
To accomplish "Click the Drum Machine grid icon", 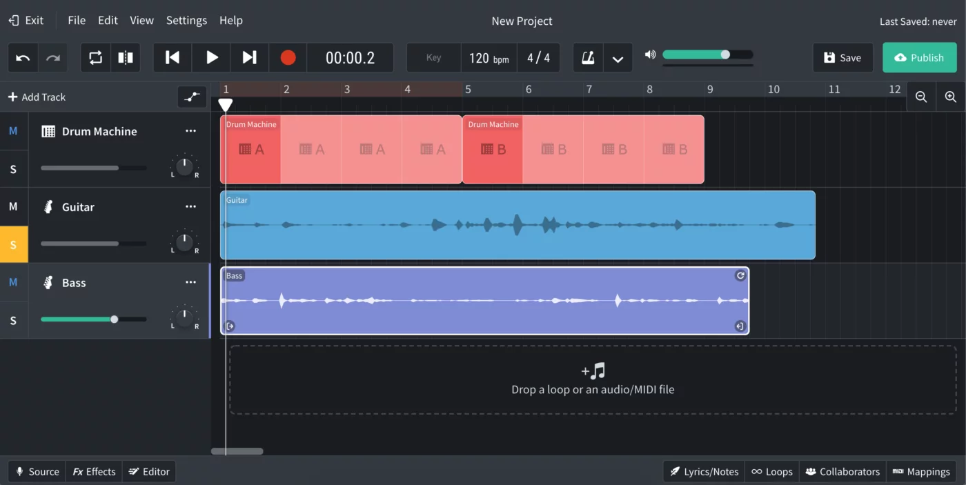I will tap(48, 131).
